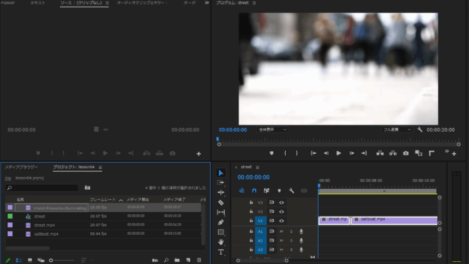Mute track A1
Image resolution: width=469 pixels, height=264 pixels.
[x=281, y=231]
